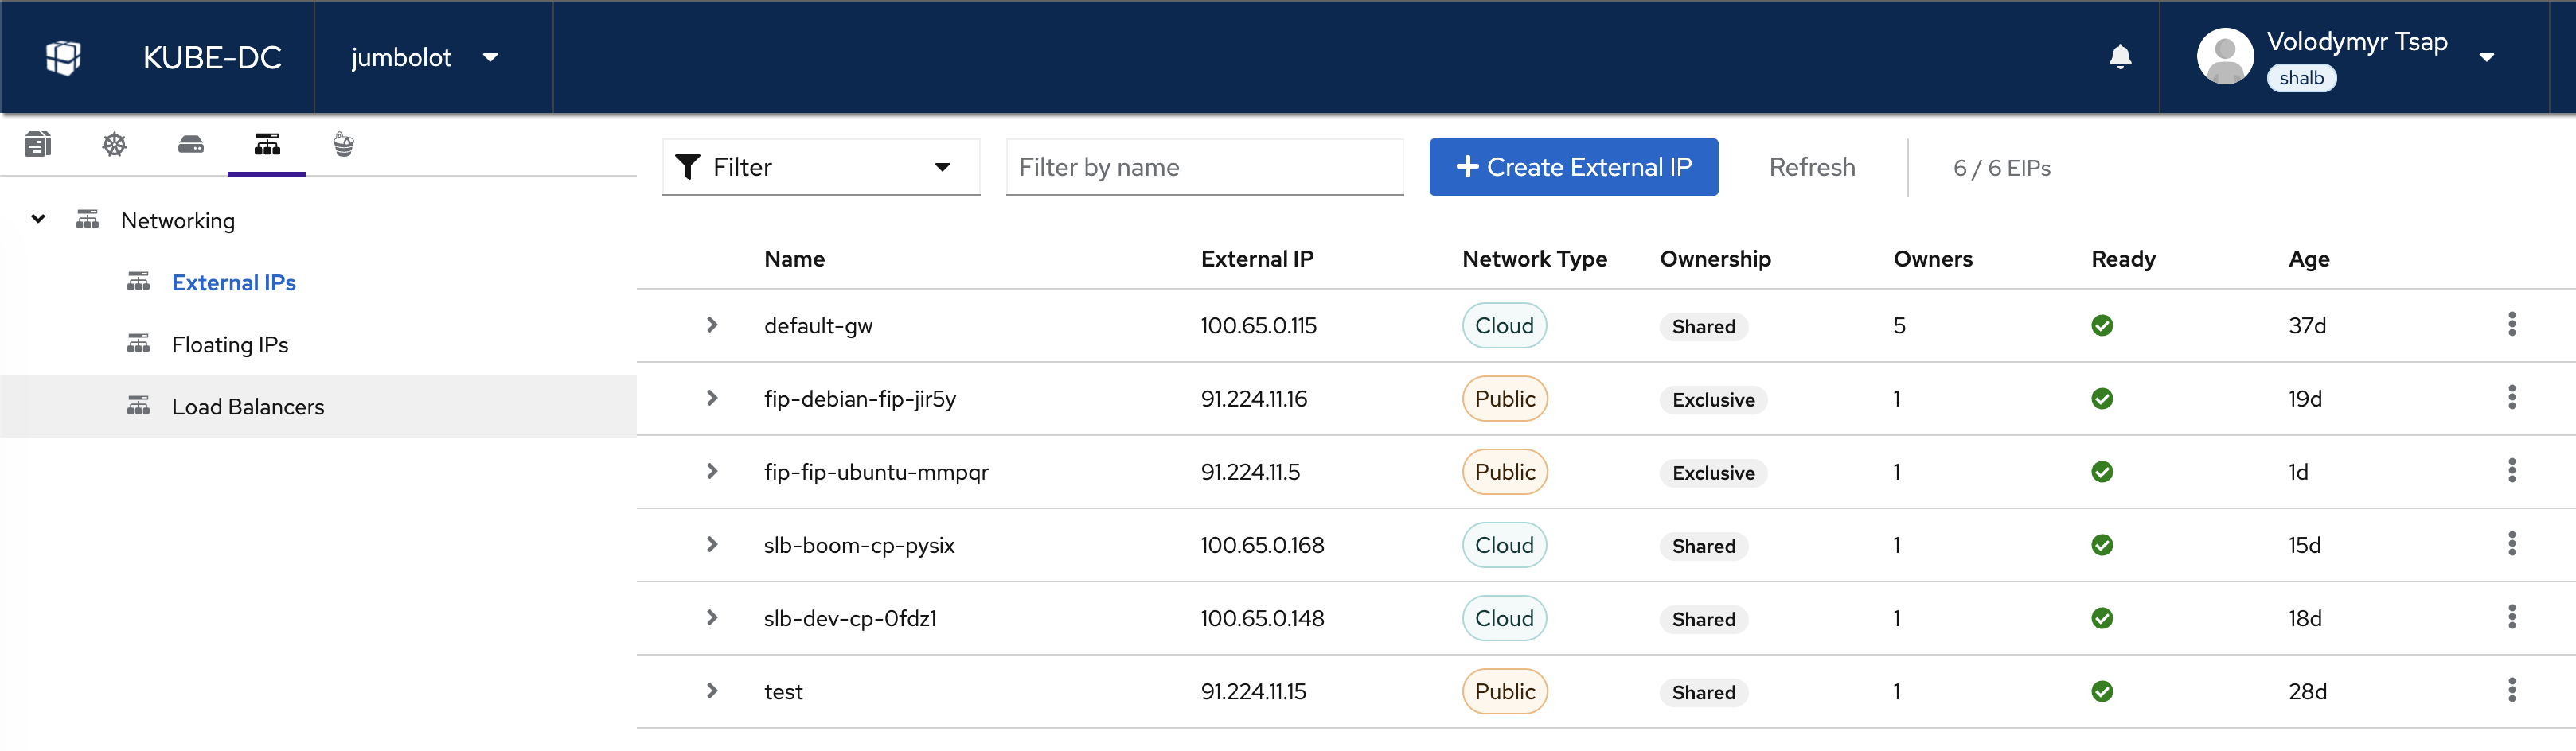Open the notifications bell

2119,57
